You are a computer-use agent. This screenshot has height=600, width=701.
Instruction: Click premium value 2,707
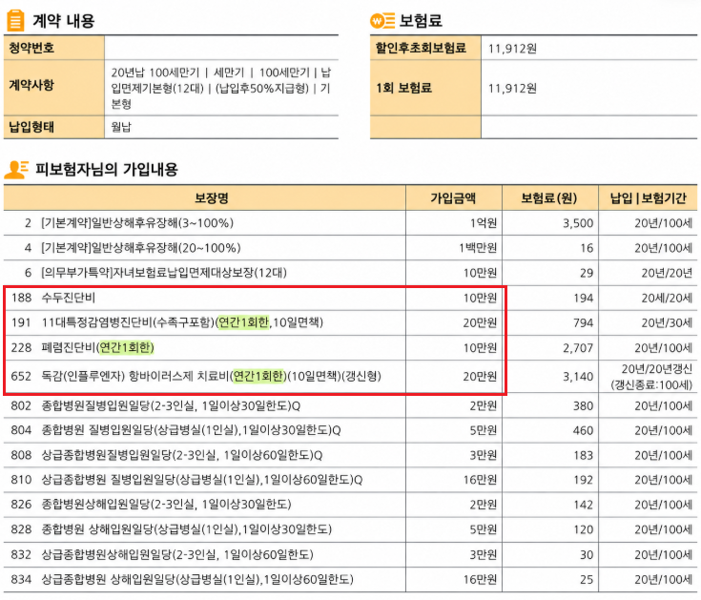[x=578, y=348]
